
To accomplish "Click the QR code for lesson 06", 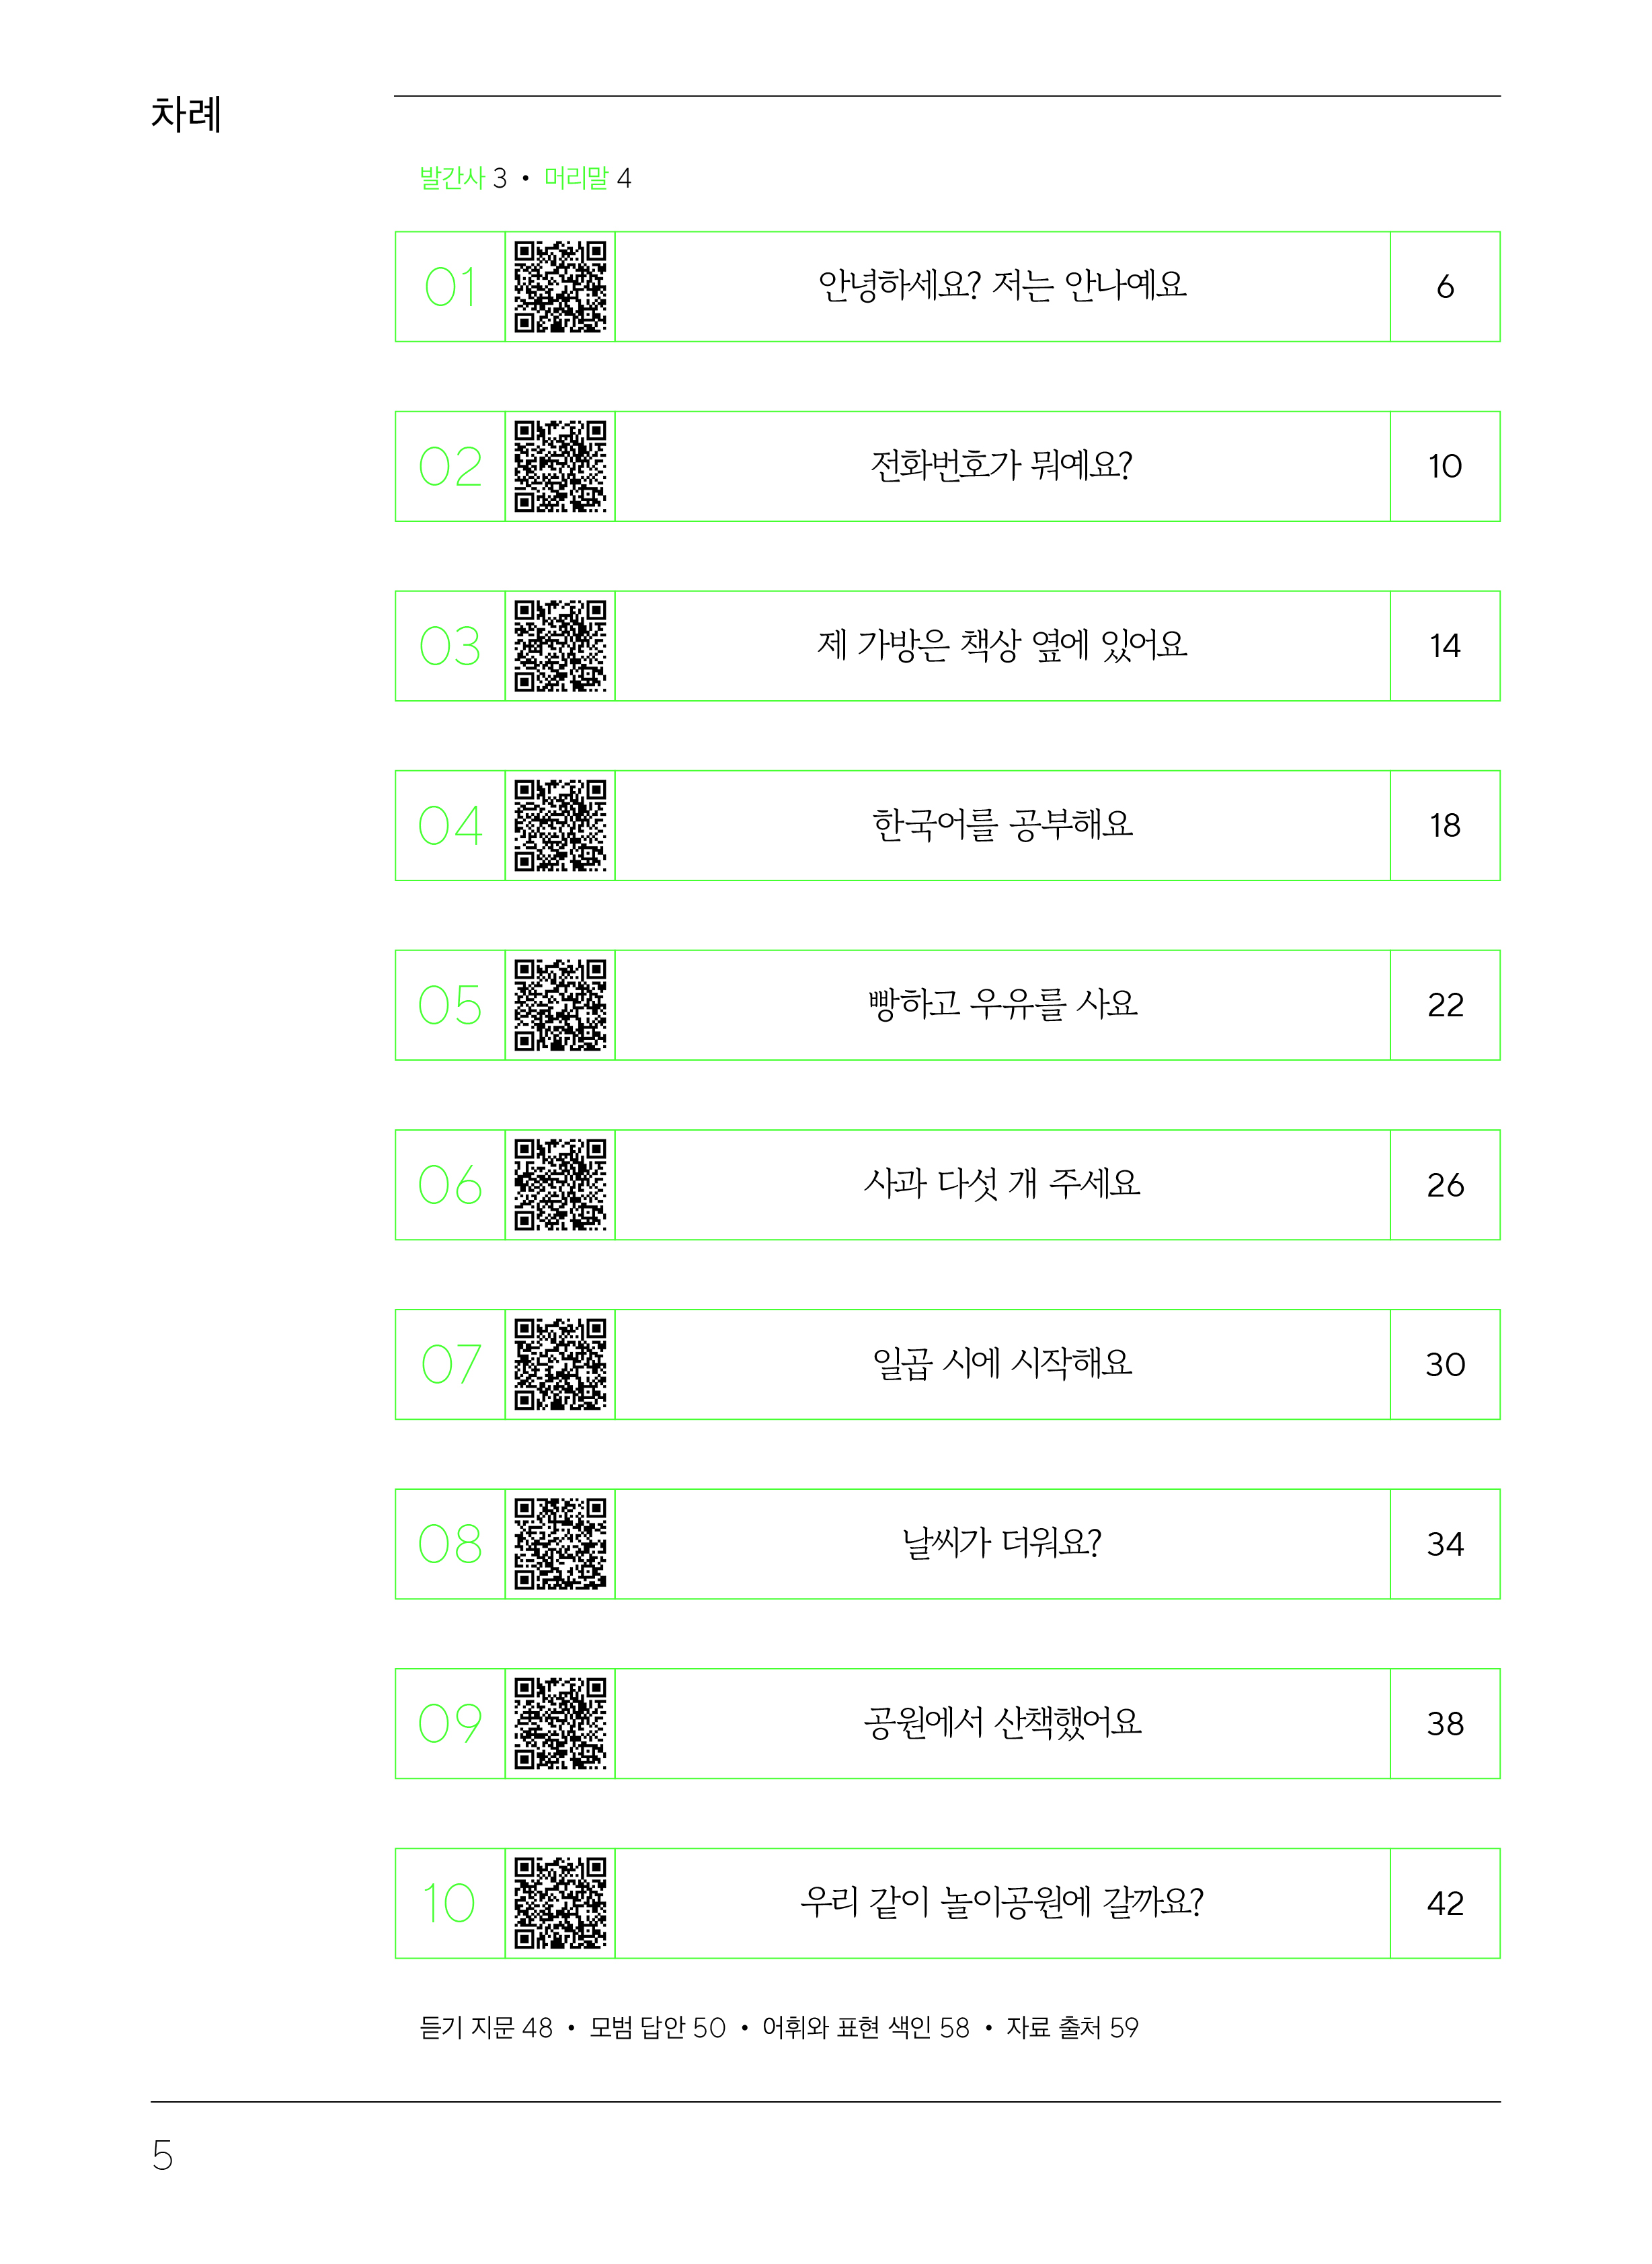I will click(560, 1184).
